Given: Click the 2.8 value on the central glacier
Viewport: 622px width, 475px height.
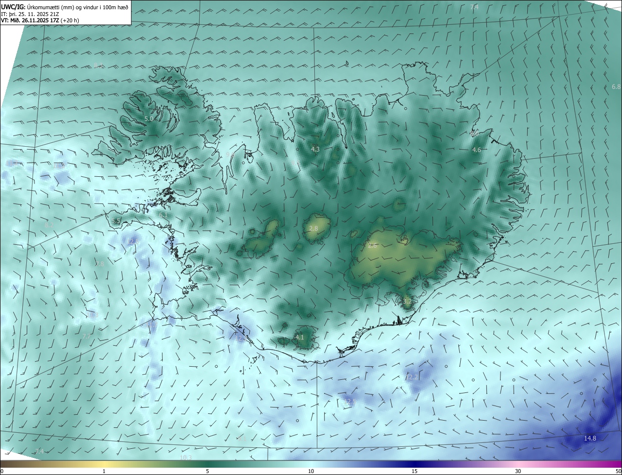Looking at the screenshot, I should (313, 228).
